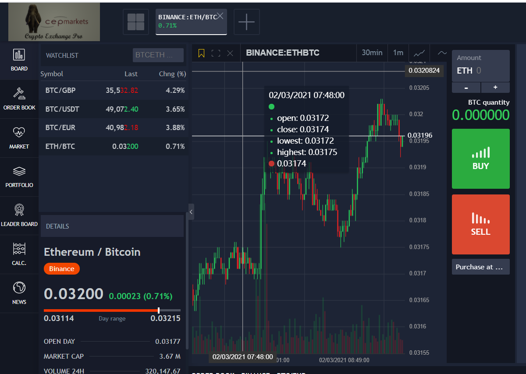Close the BINANCE:ETHBTC chart panel

230,53
